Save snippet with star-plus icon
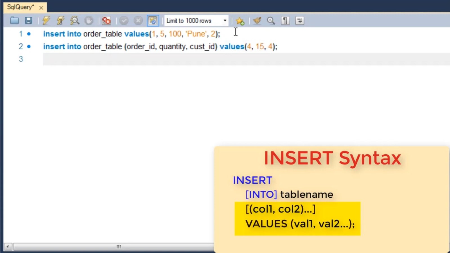 (240, 21)
